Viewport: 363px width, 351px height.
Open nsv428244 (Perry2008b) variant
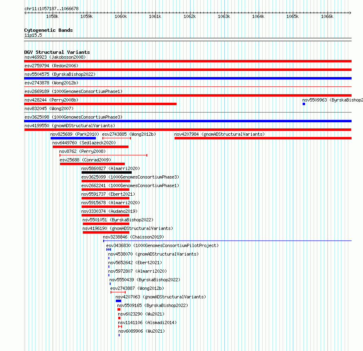(51, 100)
